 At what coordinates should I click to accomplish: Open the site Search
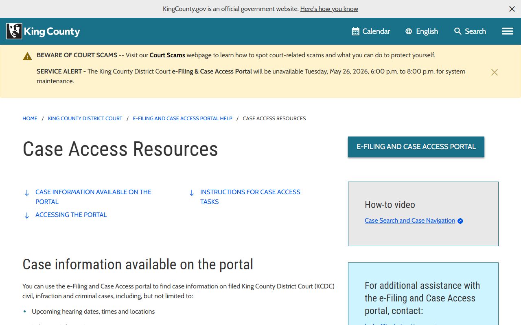point(470,31)
